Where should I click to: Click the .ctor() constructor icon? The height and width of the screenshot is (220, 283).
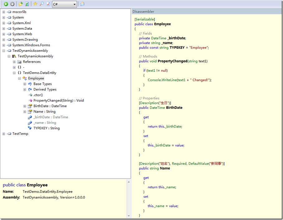point(30,95)
